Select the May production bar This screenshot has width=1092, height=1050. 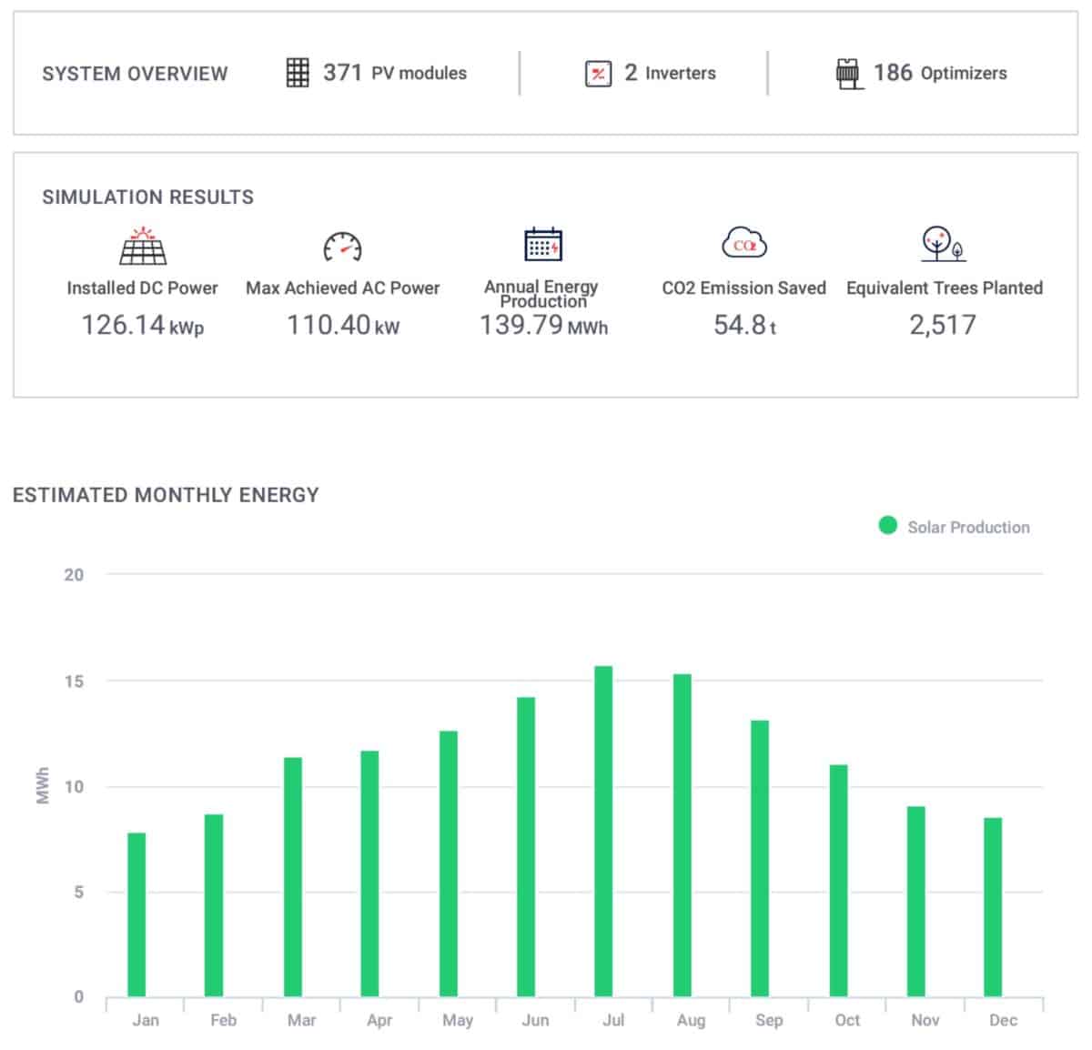(x=449, y=863)
